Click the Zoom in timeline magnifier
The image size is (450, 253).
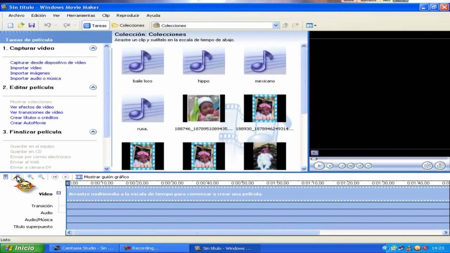click(x=30, y=177)
